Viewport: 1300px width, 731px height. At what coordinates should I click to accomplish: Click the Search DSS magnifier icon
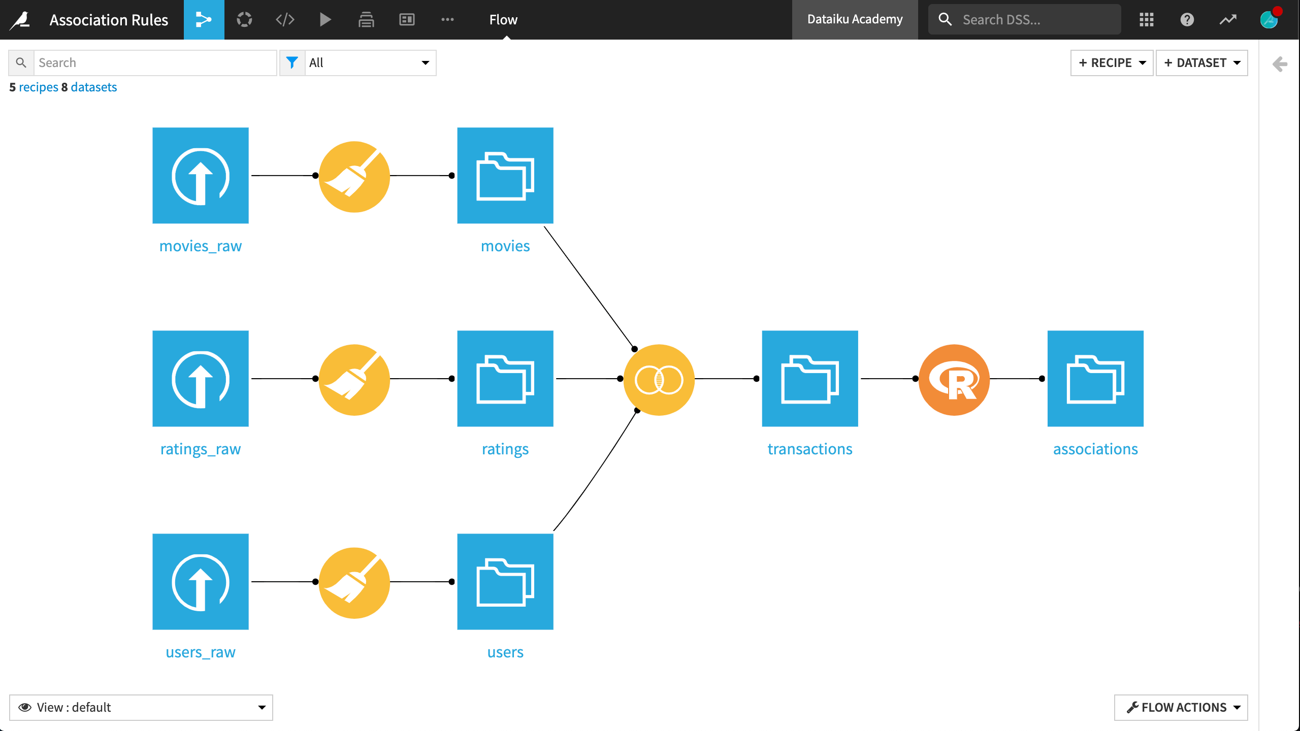click(x=945, y=20)
